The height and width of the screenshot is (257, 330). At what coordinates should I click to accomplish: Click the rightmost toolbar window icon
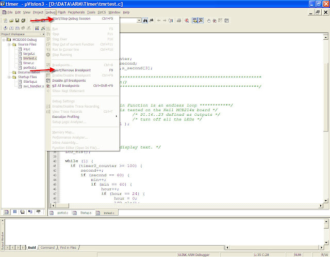pyautogui.click(x=226, y=21)
